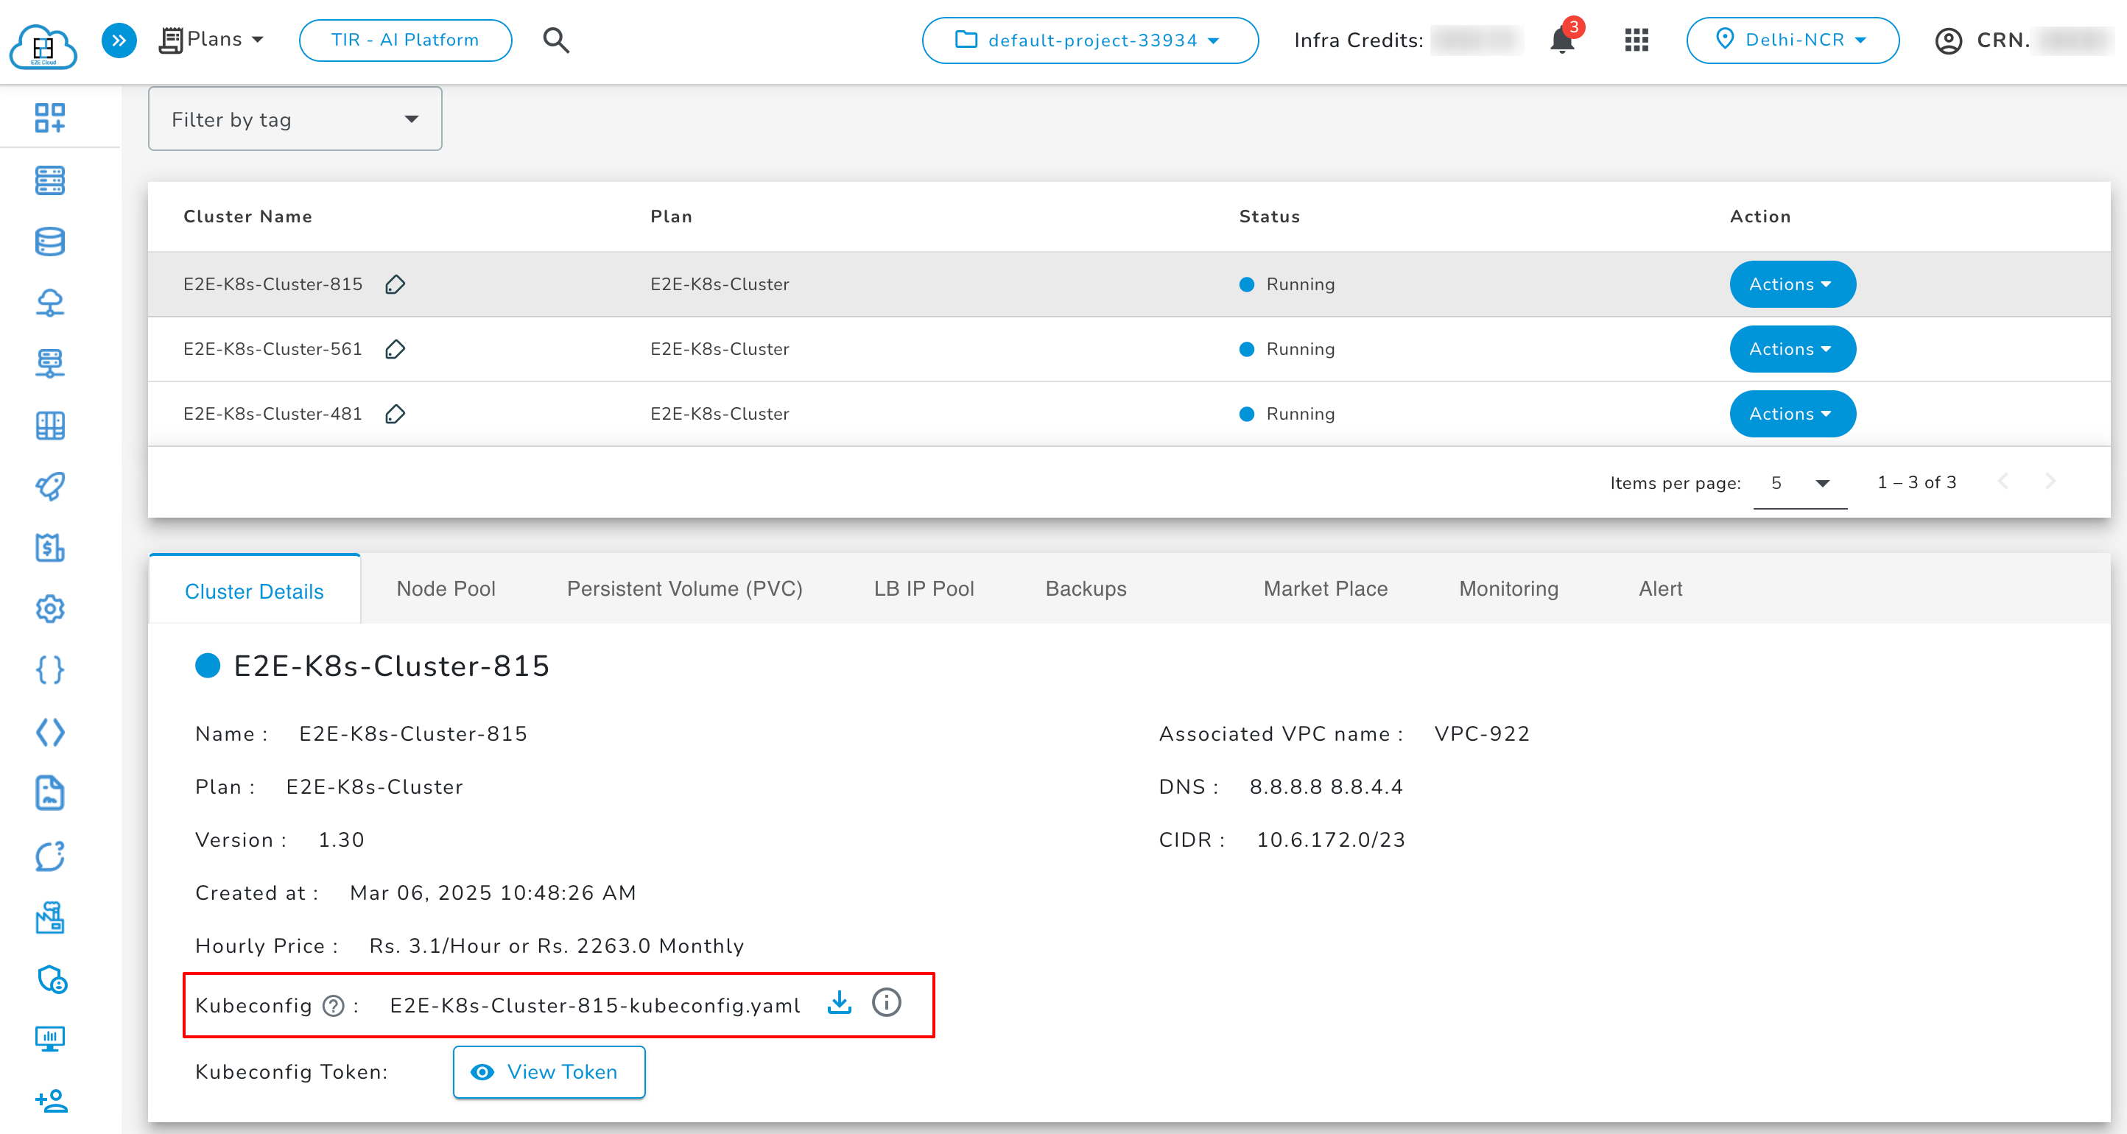Change the items per page selector
Screen dimensions: 2127x1134
coord(1800,484)
